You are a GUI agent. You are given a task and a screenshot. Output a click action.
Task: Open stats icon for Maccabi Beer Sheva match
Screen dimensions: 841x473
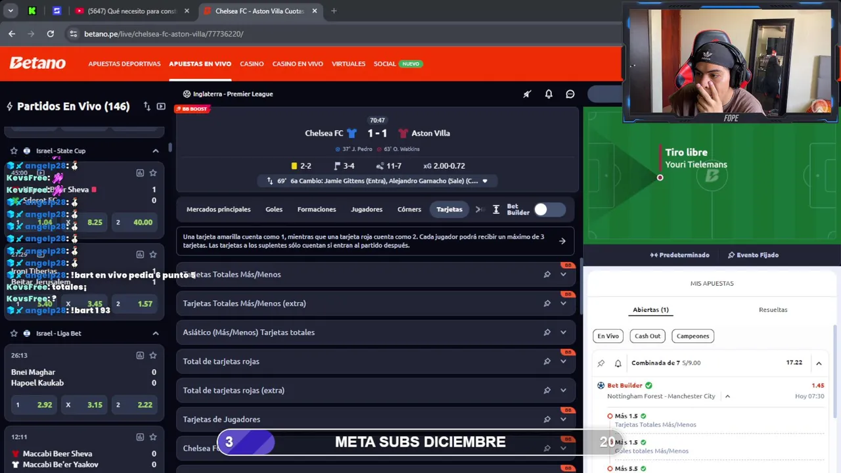pyautogui.click(x=140, y=437)
